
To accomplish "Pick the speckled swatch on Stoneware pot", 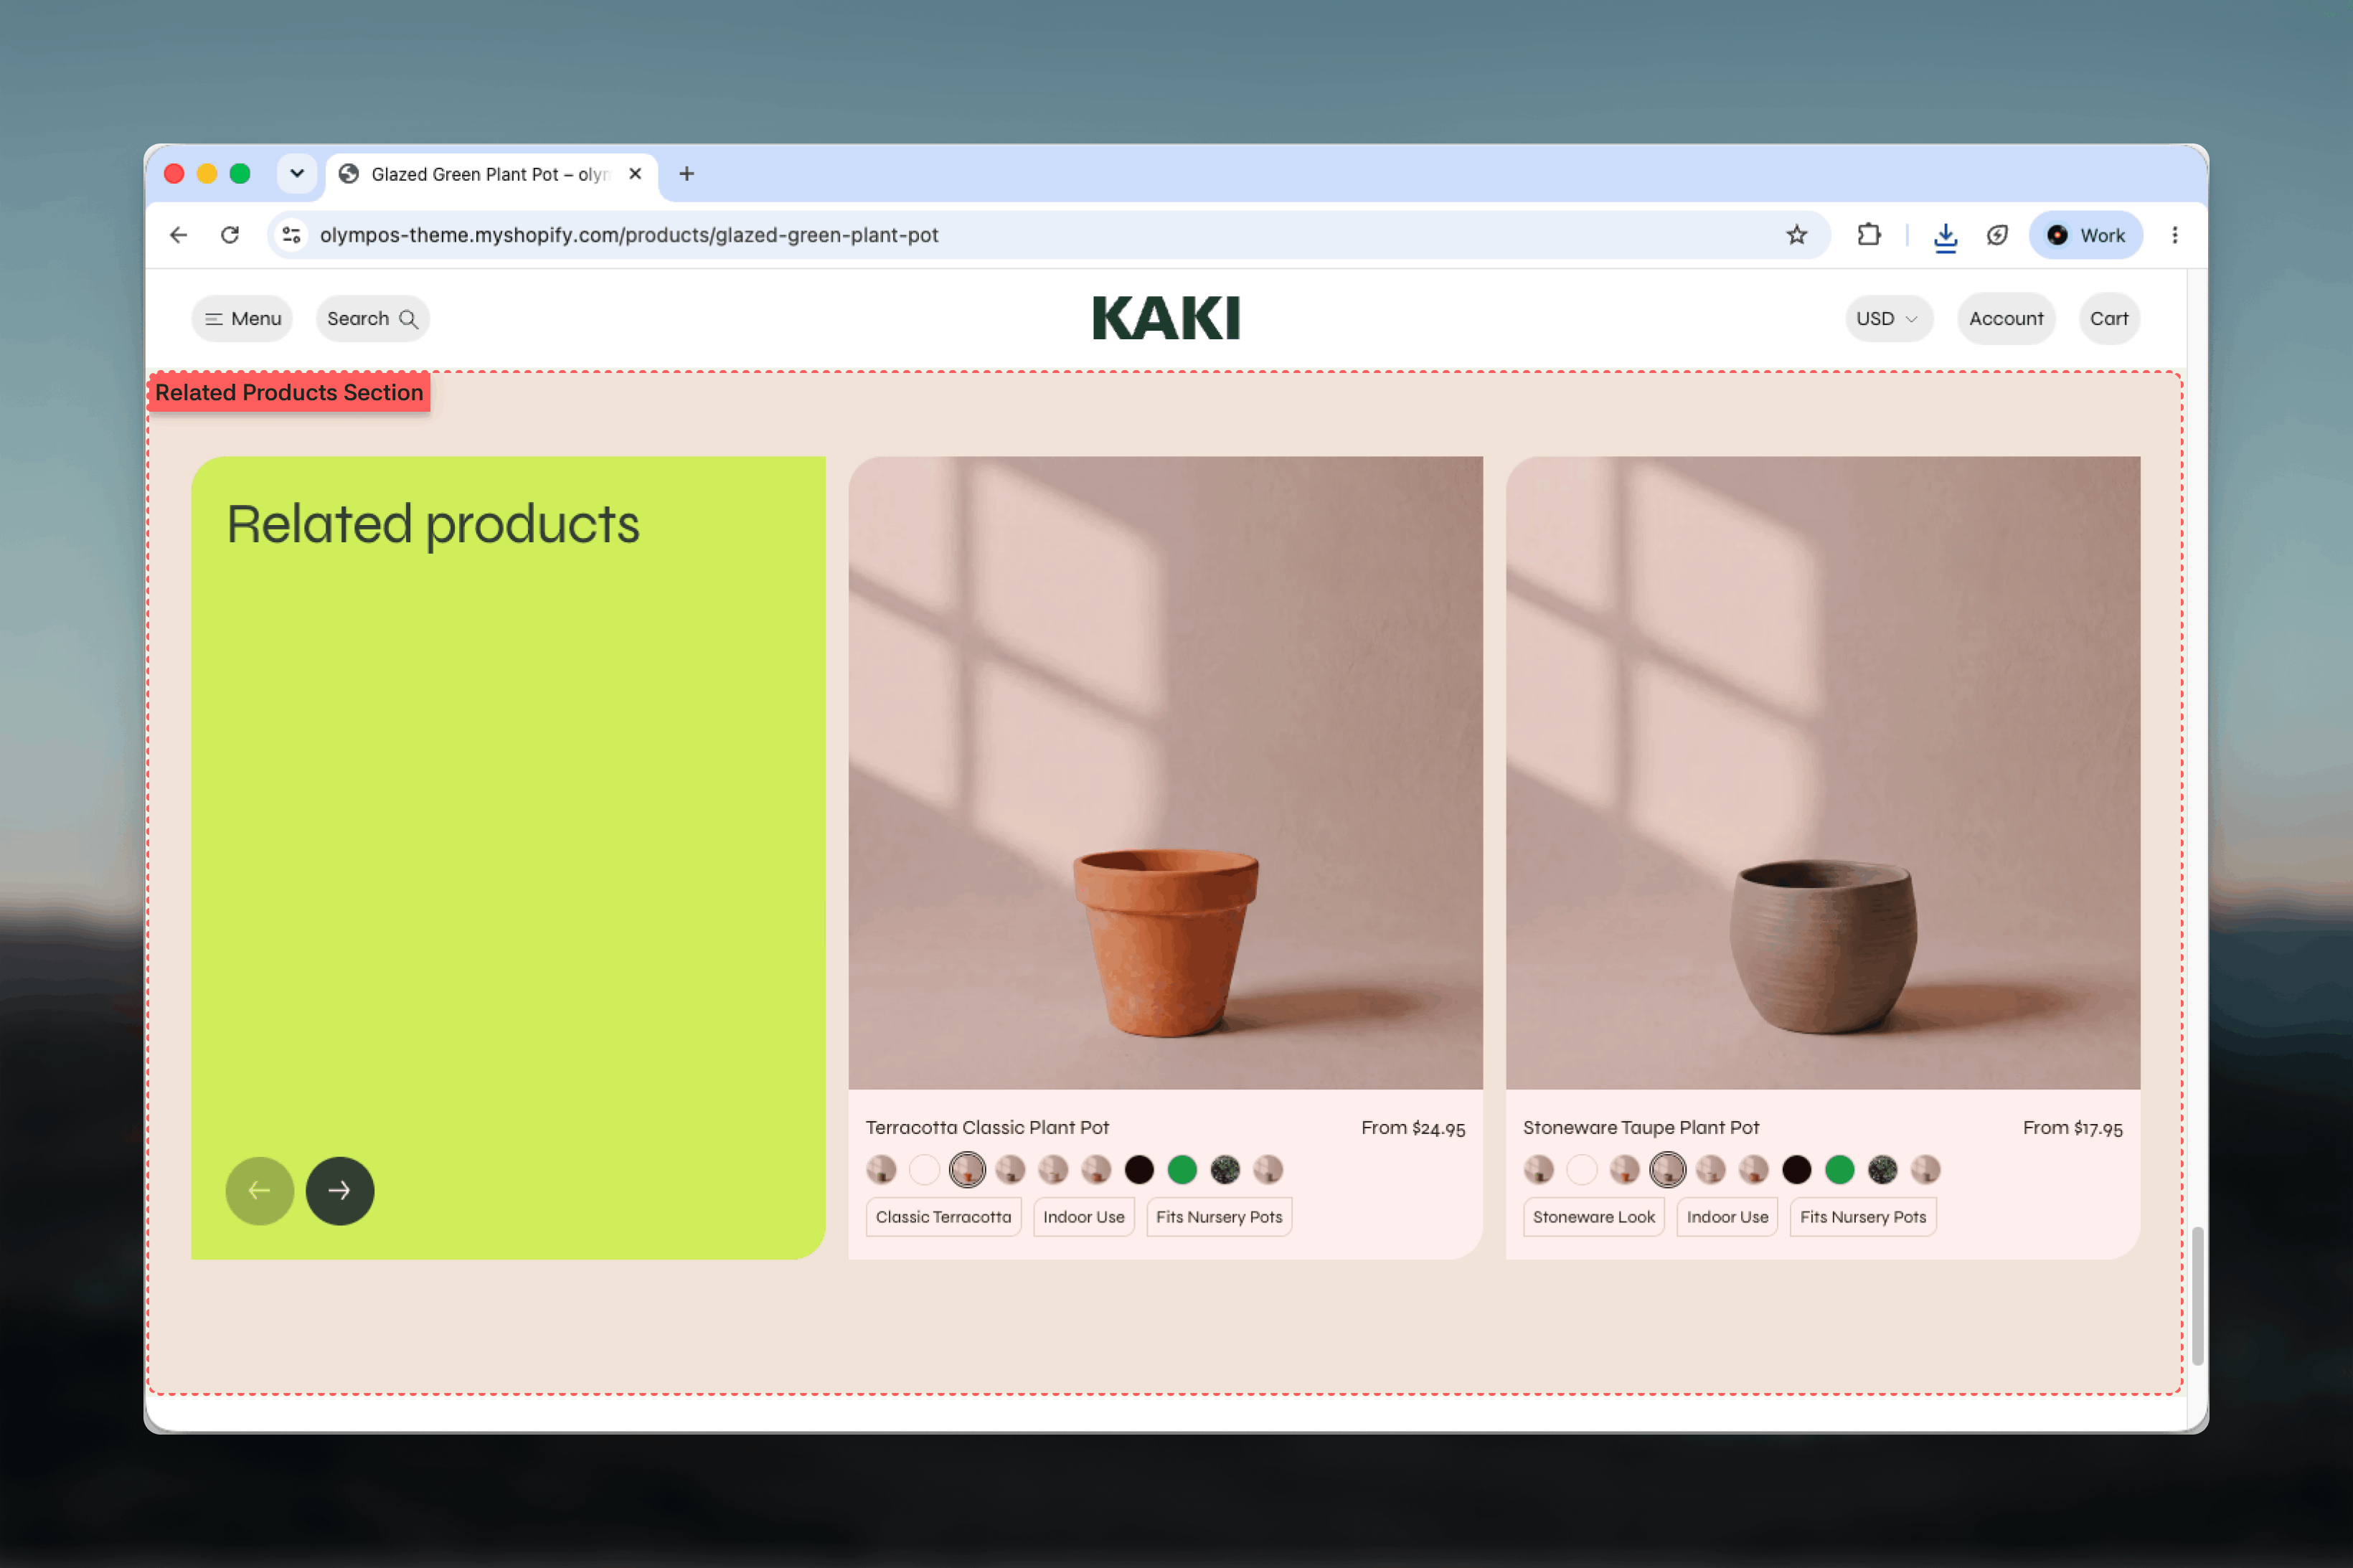I will [x=1882, y=1169].
